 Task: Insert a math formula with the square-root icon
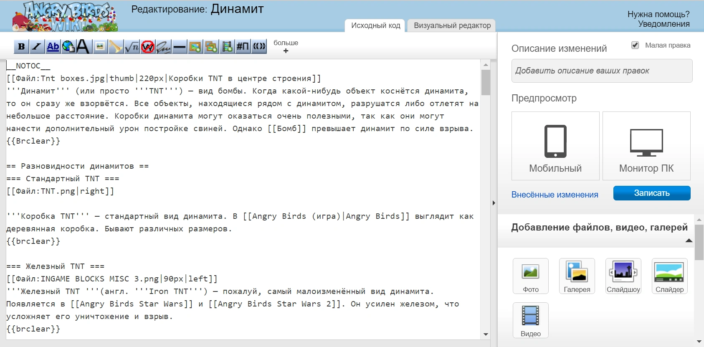[132, 46]
